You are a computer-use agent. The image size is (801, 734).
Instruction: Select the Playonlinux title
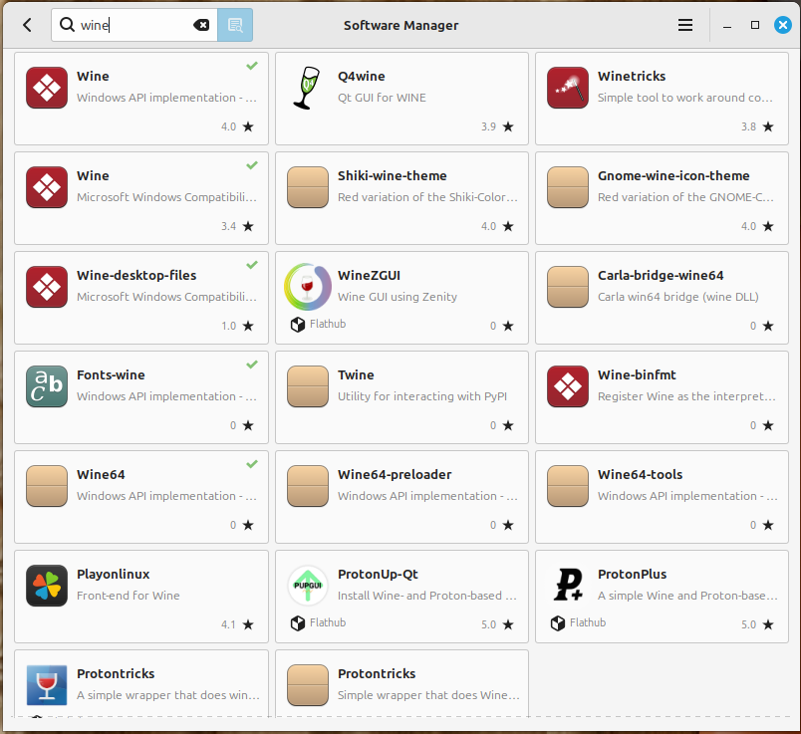tap(113, 574)
